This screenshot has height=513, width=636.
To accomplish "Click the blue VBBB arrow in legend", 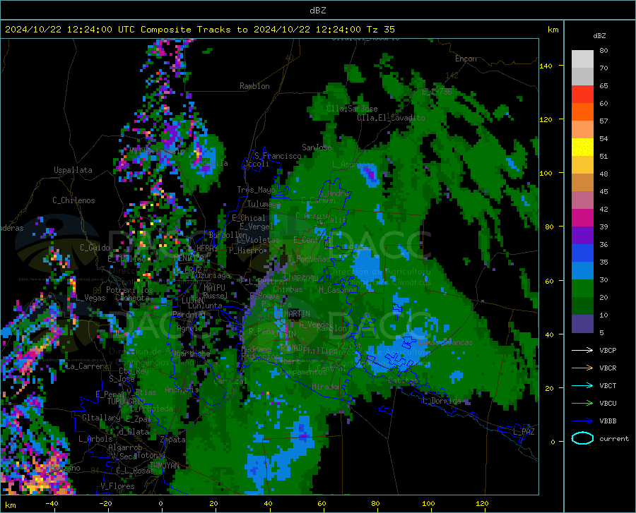I will [x=582, y=421].
